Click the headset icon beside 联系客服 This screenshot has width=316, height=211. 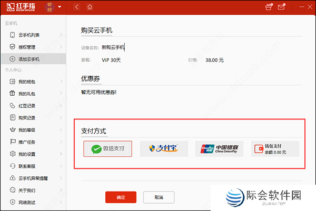pos(13,166)
